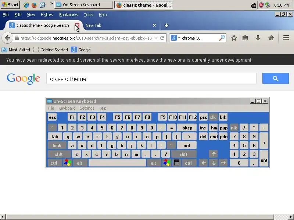This screenshot has height=220, width=294.
Task: Switch to On-Screen Keyboard taskbar button
Action: point(84,5)
